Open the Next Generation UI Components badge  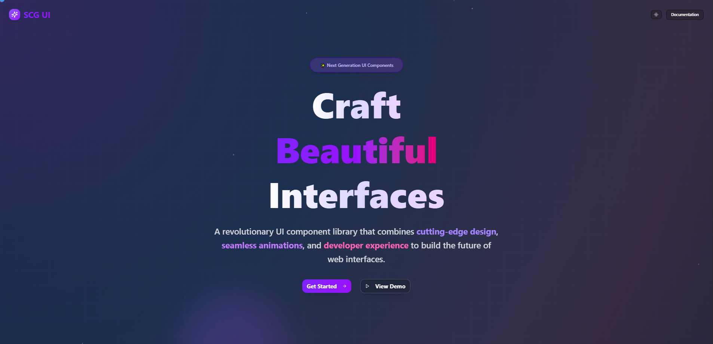(x=356, y=65)
